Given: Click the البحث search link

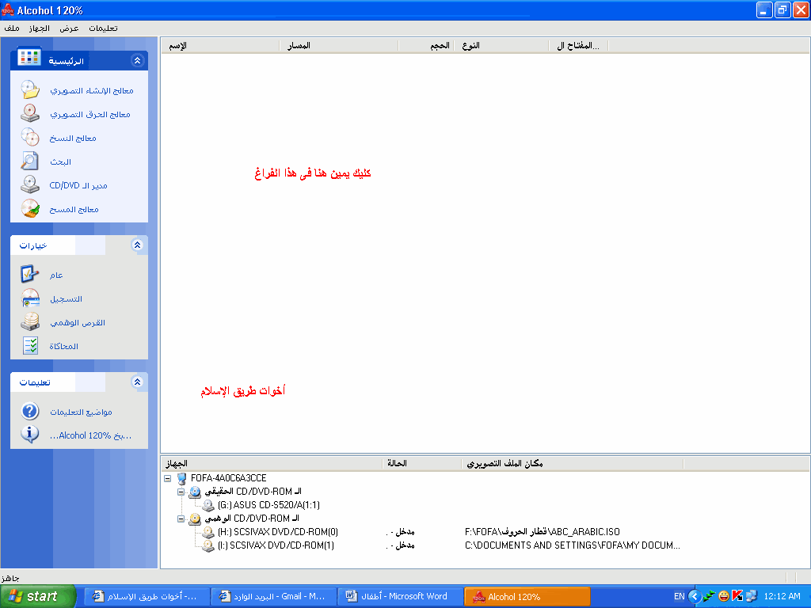Looking at the screenshot, I should click(x=60, y=161).
